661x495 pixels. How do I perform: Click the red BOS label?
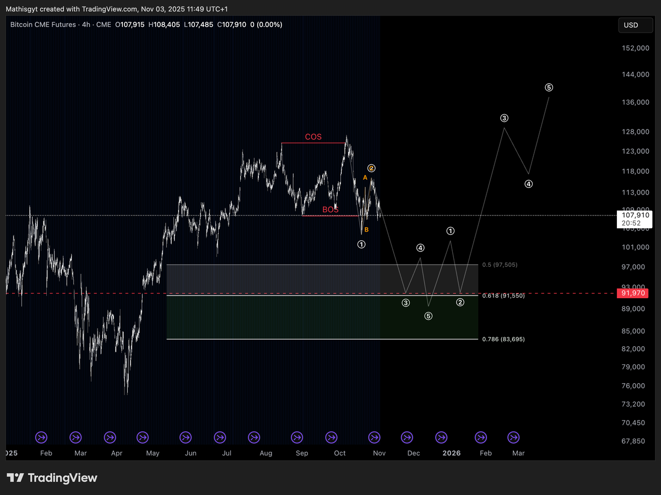[x=330, y=209]
